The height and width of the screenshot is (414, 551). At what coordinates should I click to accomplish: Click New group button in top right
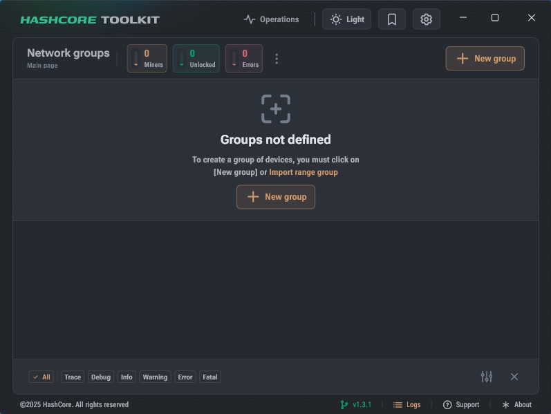pos(485,59)
